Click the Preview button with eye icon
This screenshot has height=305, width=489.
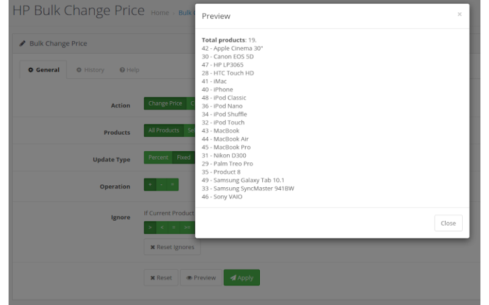[201, 278]
